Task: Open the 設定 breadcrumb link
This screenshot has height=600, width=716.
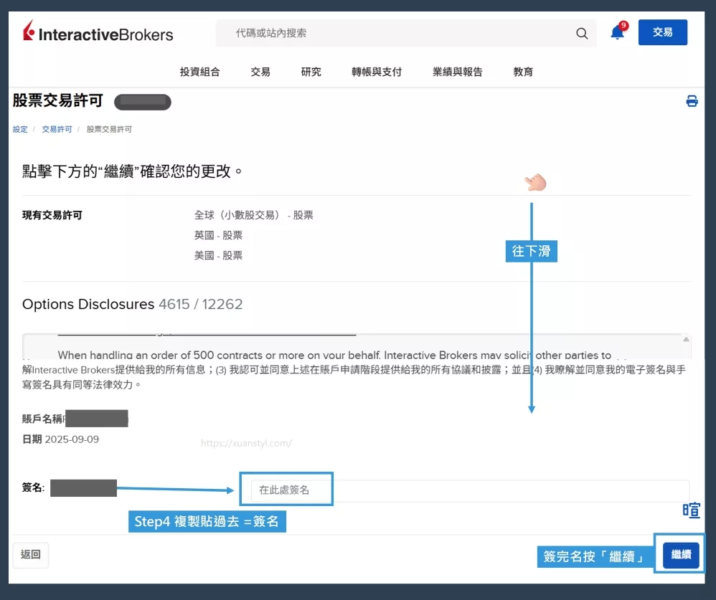Action: [x=20, y=129]
